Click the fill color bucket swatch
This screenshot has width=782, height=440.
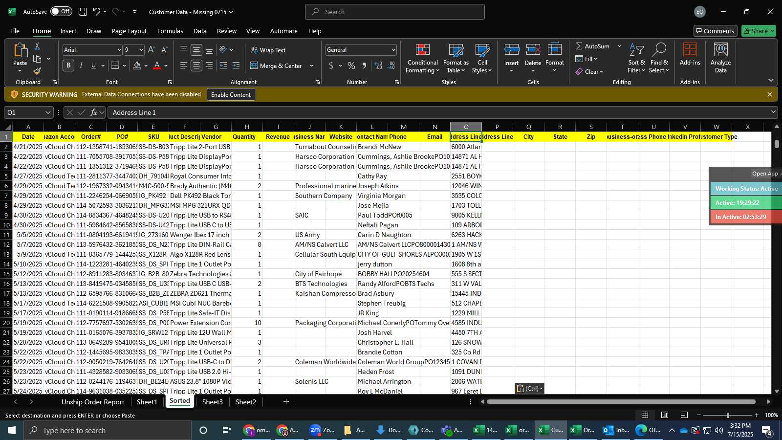137,66
